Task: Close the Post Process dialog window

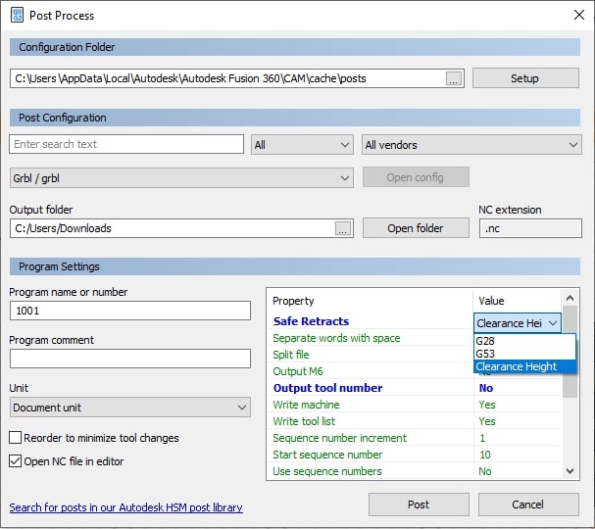Action: (x=577, y=15)
